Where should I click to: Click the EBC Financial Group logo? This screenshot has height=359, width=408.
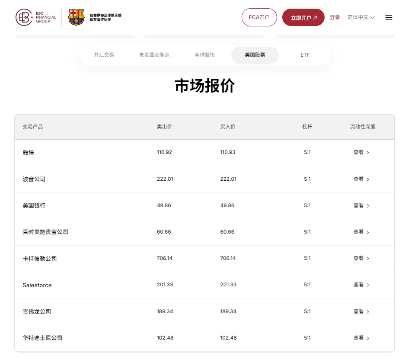pyautogui.click(x=37, y=17)
